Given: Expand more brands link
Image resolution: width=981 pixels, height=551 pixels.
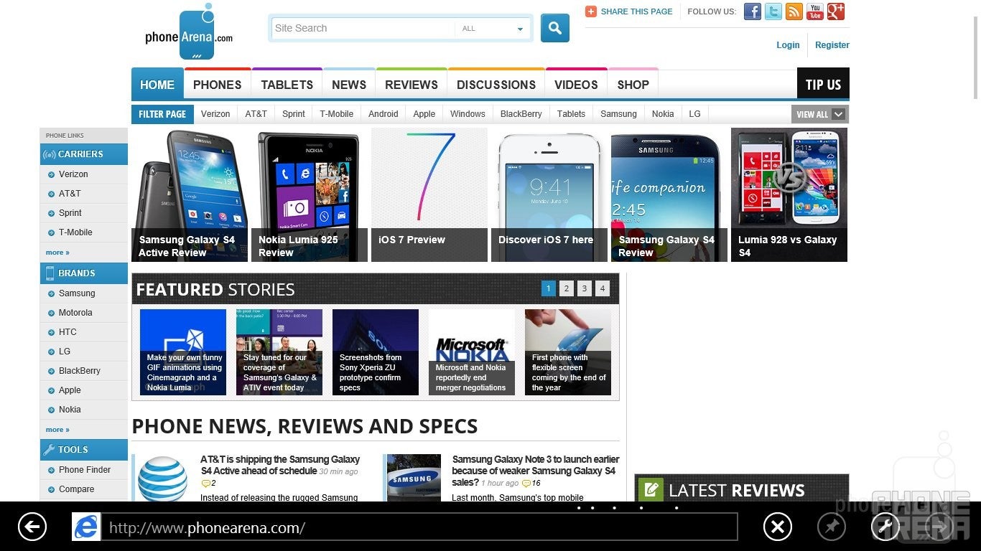Looking at the screenshot, I should tap(57, 430).
